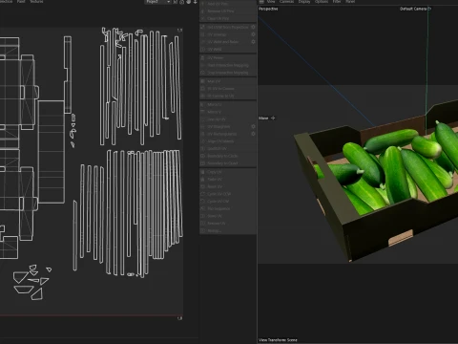Open the viewport Filter menu
The width and height of the screenshot is (458, 344).
coord(337,2)
